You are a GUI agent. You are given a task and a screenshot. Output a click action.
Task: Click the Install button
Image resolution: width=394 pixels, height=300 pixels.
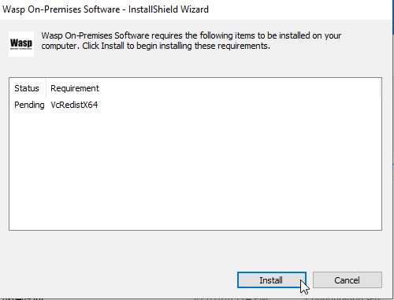point(272,280)
